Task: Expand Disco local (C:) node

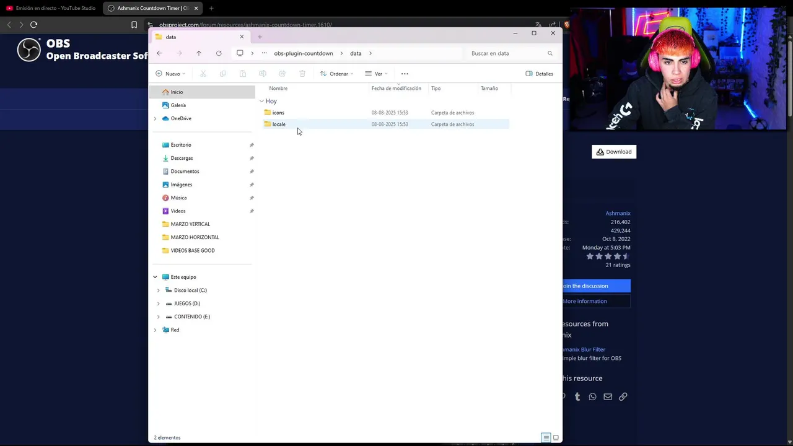Action: [158, 291]
